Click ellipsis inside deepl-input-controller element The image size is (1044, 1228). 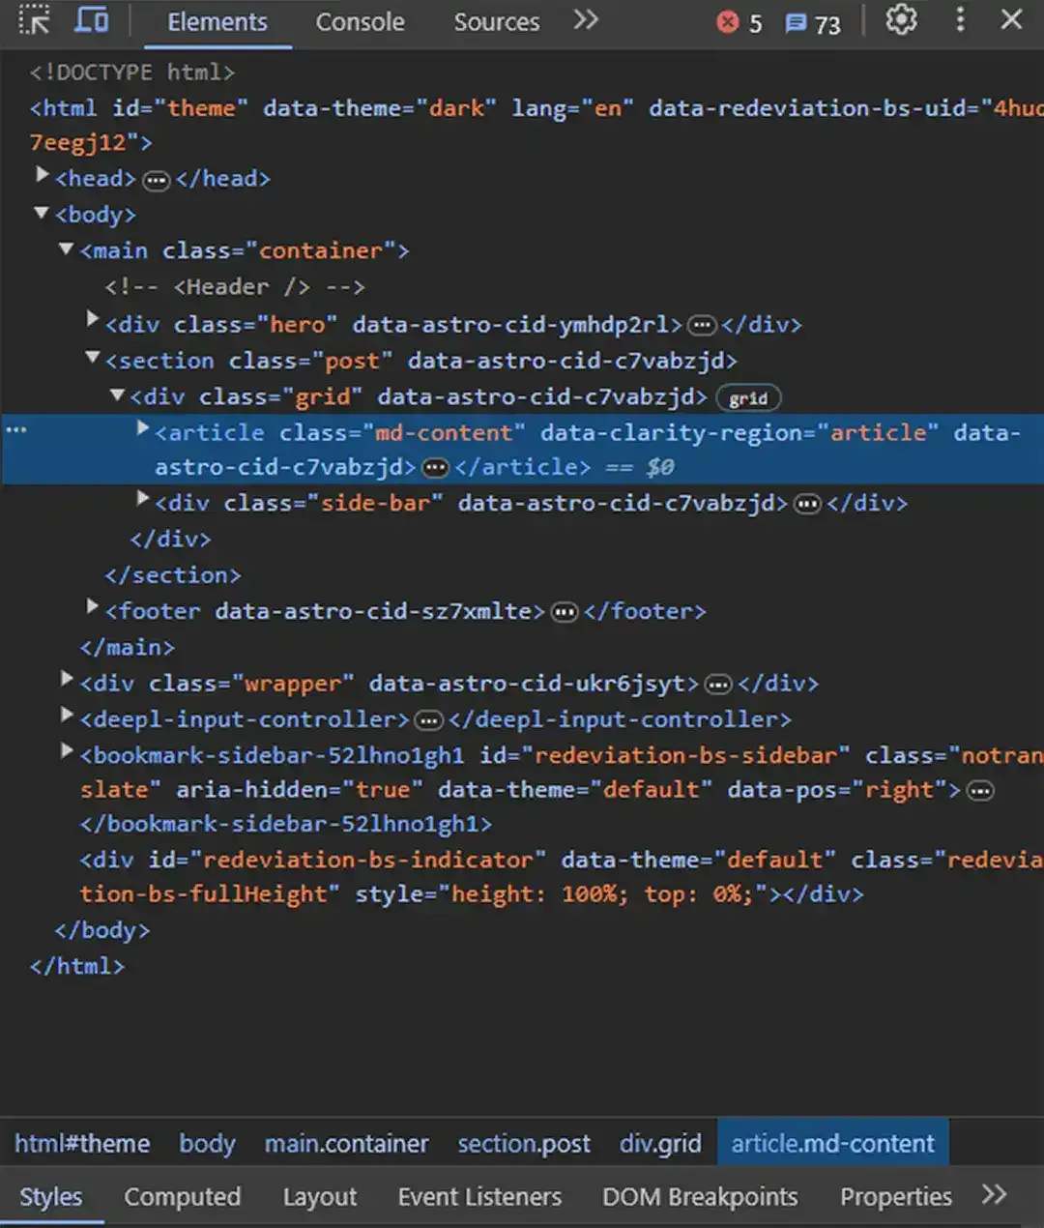click(x=428, y=720)
